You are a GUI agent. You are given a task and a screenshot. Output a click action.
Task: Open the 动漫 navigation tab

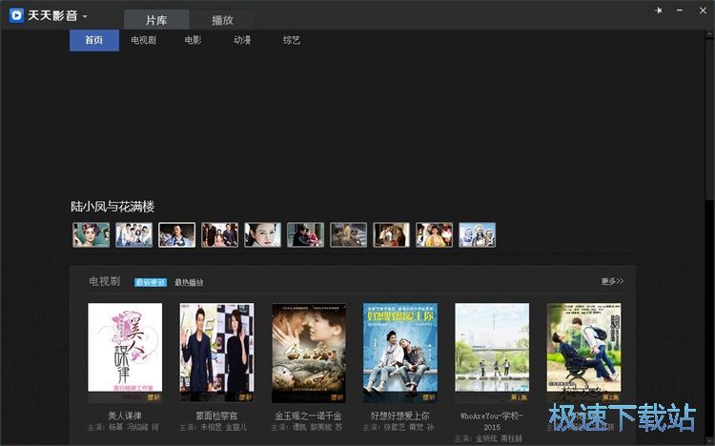click(x=242, y=40)
